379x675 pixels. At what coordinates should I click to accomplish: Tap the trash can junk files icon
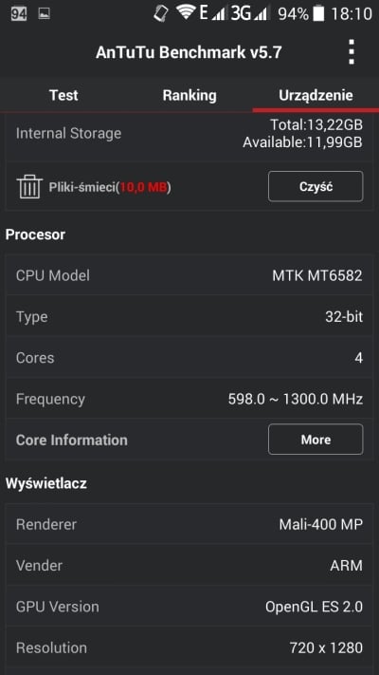(29, 186)
